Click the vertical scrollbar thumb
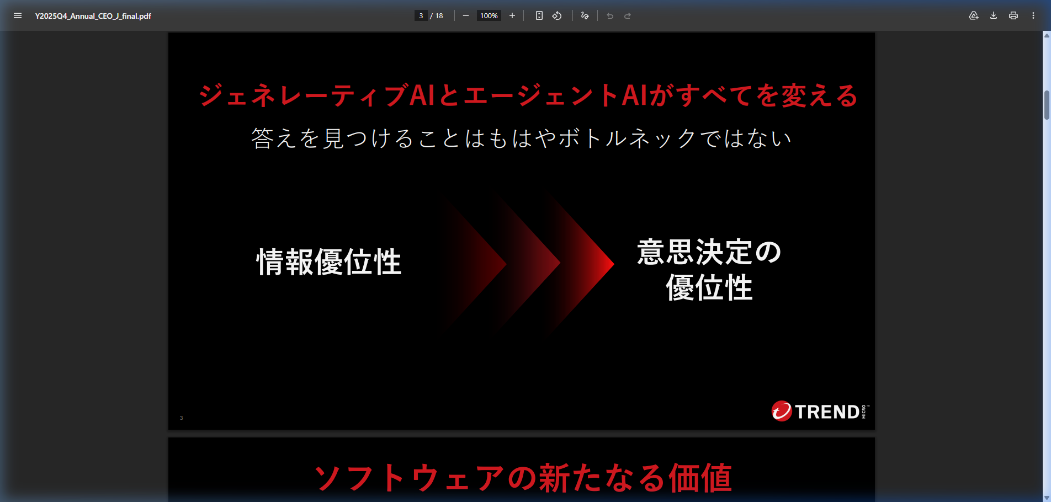Image resolution: width=1051 pixels, height=502 pixels. 1047,105
